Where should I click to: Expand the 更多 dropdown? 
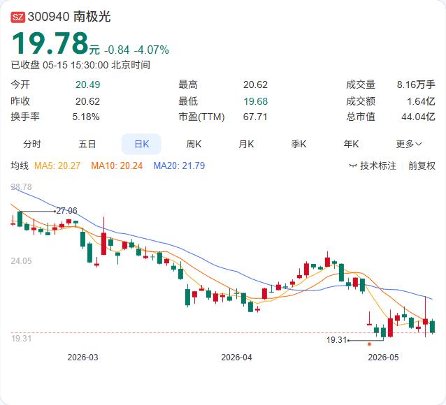point(409,144)
